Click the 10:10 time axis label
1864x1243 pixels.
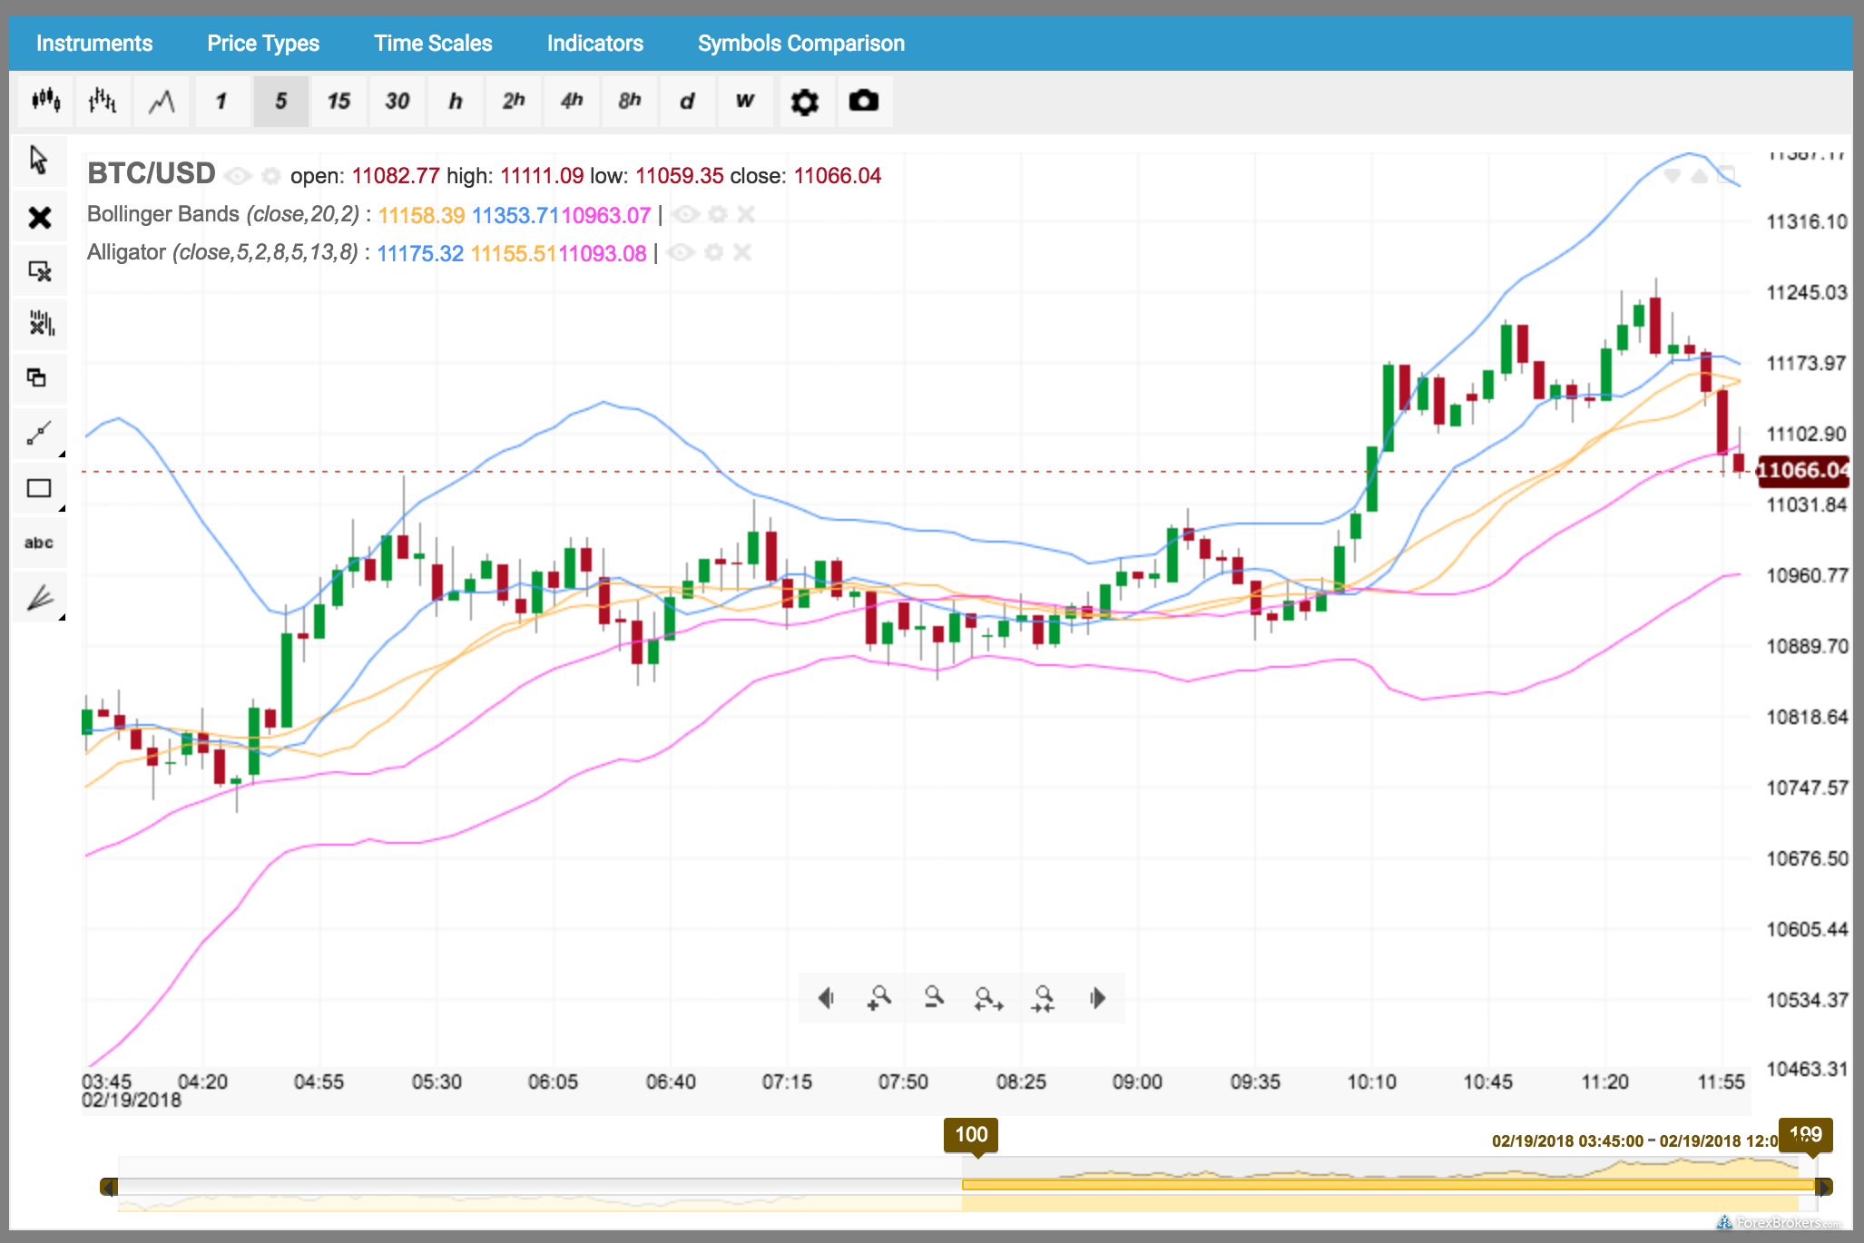1371,1082
